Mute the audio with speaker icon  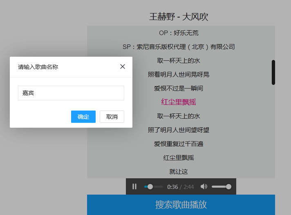pos(204,186)
